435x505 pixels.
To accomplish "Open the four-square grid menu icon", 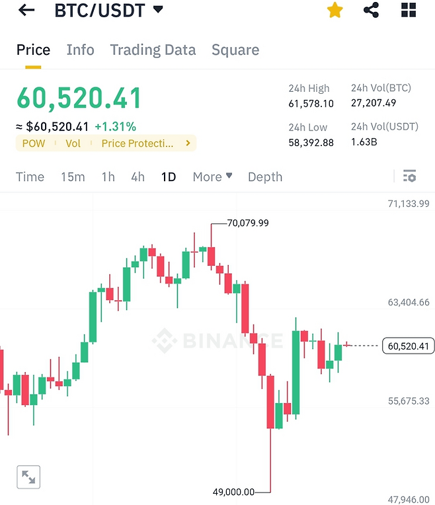I will pos(409,11).
